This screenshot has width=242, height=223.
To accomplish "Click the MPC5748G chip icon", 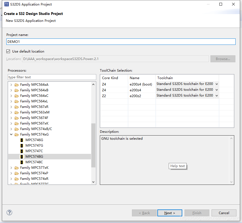I will 22,157.
